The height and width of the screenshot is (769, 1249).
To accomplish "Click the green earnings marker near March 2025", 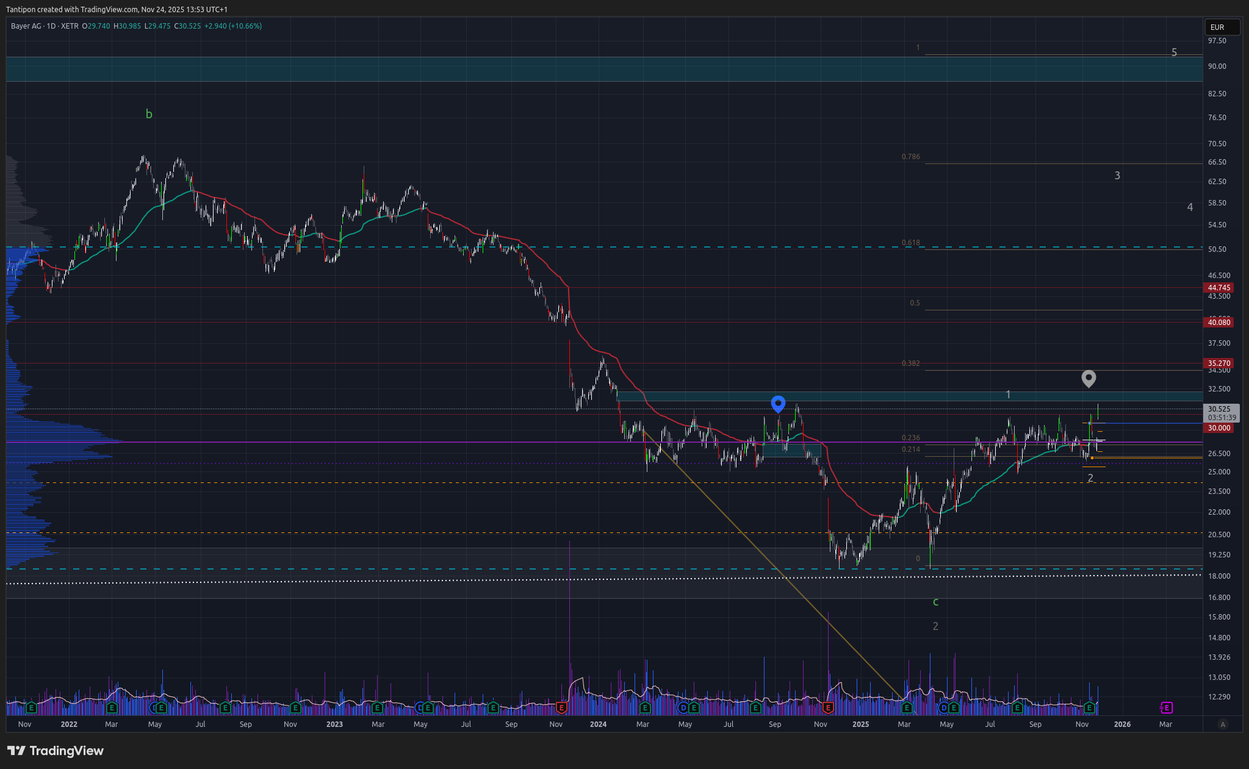I will (x=907, y=707).
